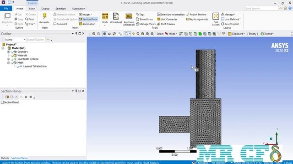Image resolution: width=293 pixels, height=164 pixels.
Task: Click Reset Layout
Action: pyautogui.click(x=230, y=24)
